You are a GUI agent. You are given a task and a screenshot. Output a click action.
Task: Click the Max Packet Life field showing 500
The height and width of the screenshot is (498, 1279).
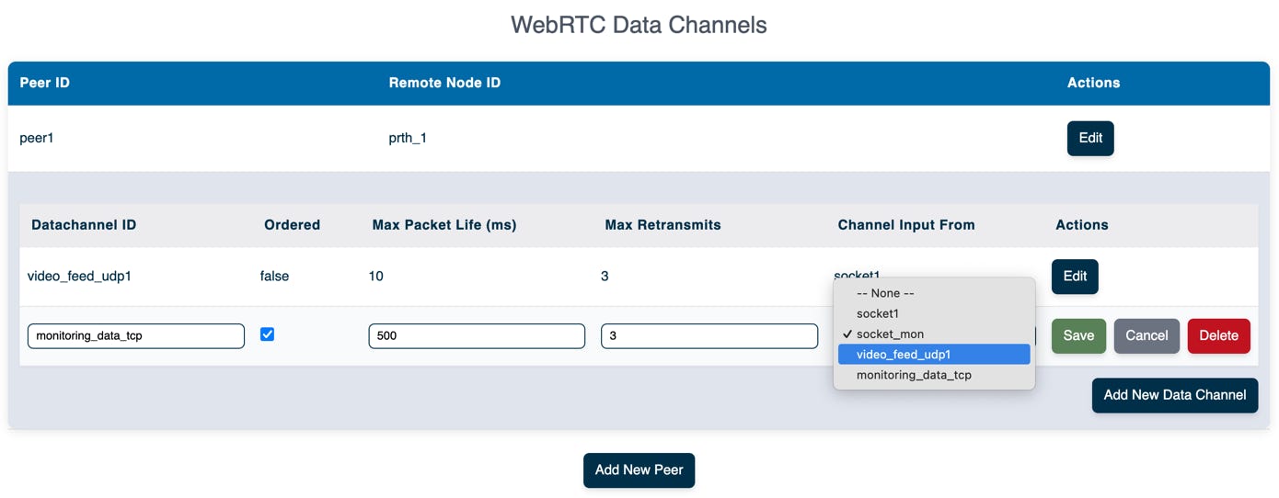point(477,335)
